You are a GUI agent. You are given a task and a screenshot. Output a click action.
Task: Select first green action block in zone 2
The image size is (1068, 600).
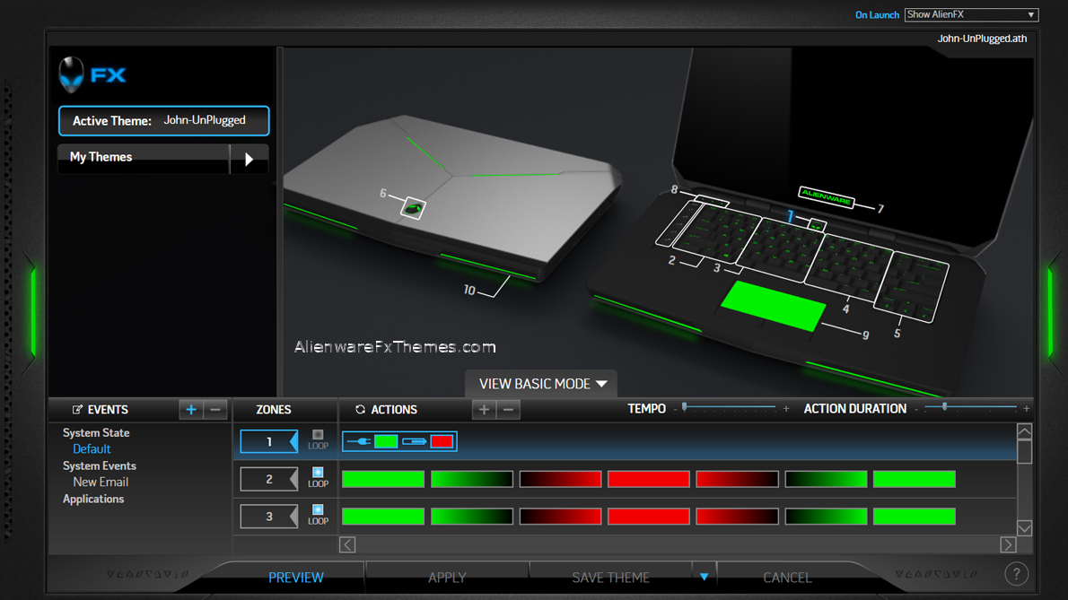383,479
